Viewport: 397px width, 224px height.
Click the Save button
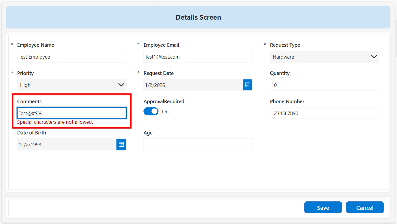click(323, 208)
